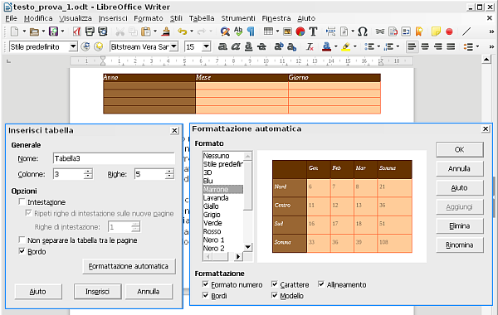The width and height of the screenshot is (498, 315).
Task: Uncheck the Formato numero checkbox
Action: (205, 283)
